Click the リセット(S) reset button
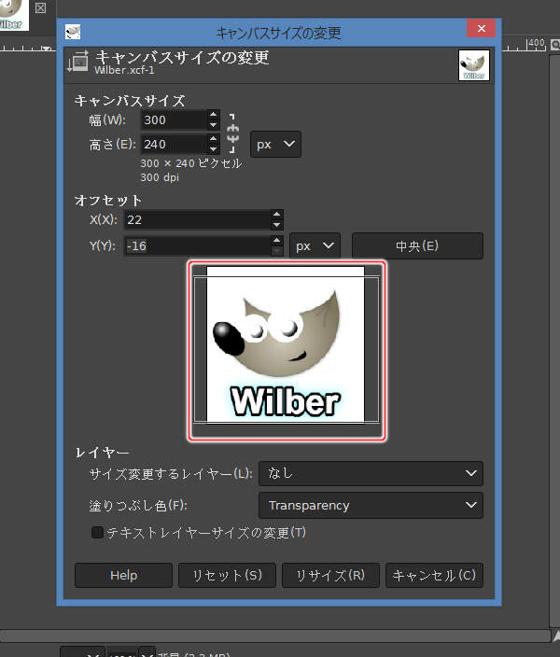Image resolution: width=560 pixels, height=657 pixels. (227, 576)
